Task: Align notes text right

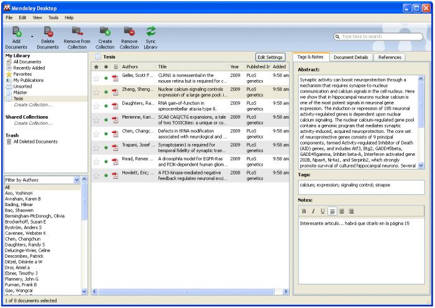Action: 351,211
